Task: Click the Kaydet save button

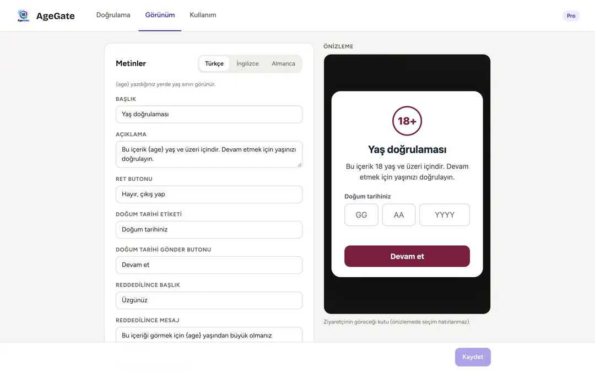Action: click(x=473, y=357)
